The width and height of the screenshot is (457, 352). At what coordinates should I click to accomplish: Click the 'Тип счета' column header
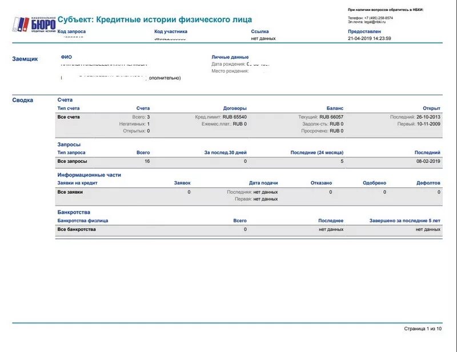[69, 108]
